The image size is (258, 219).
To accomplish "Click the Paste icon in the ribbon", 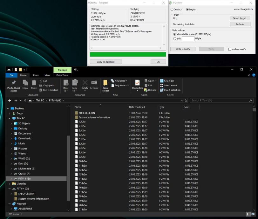I will point(34,83).
